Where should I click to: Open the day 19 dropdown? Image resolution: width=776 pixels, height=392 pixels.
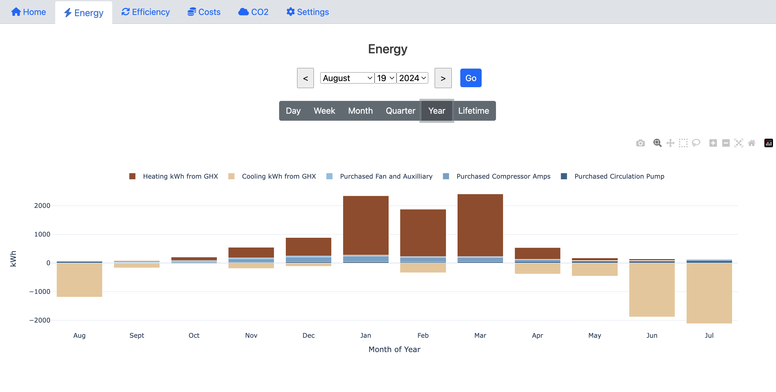[385, 78]
